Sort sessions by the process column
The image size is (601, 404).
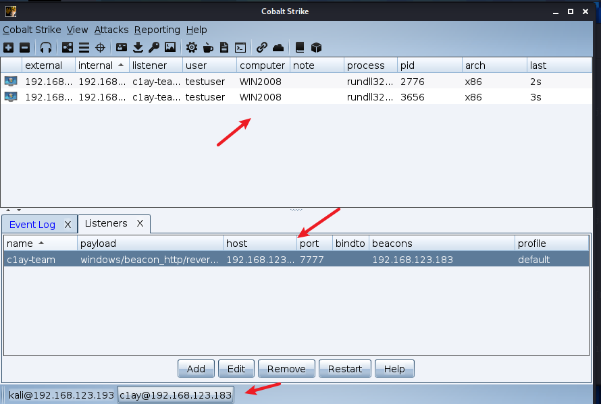point(371,65)
